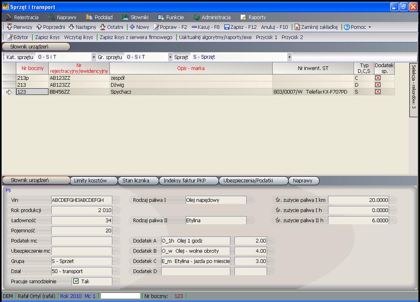Click the application icon in the title bar
This screenshot has width=420, height=302.
pyautogui.click(x=6, y=7)
